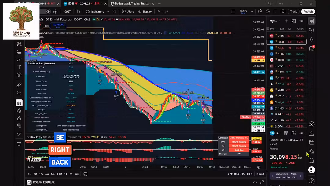Create an Alert from the top toolbar

tap(128, 12)
